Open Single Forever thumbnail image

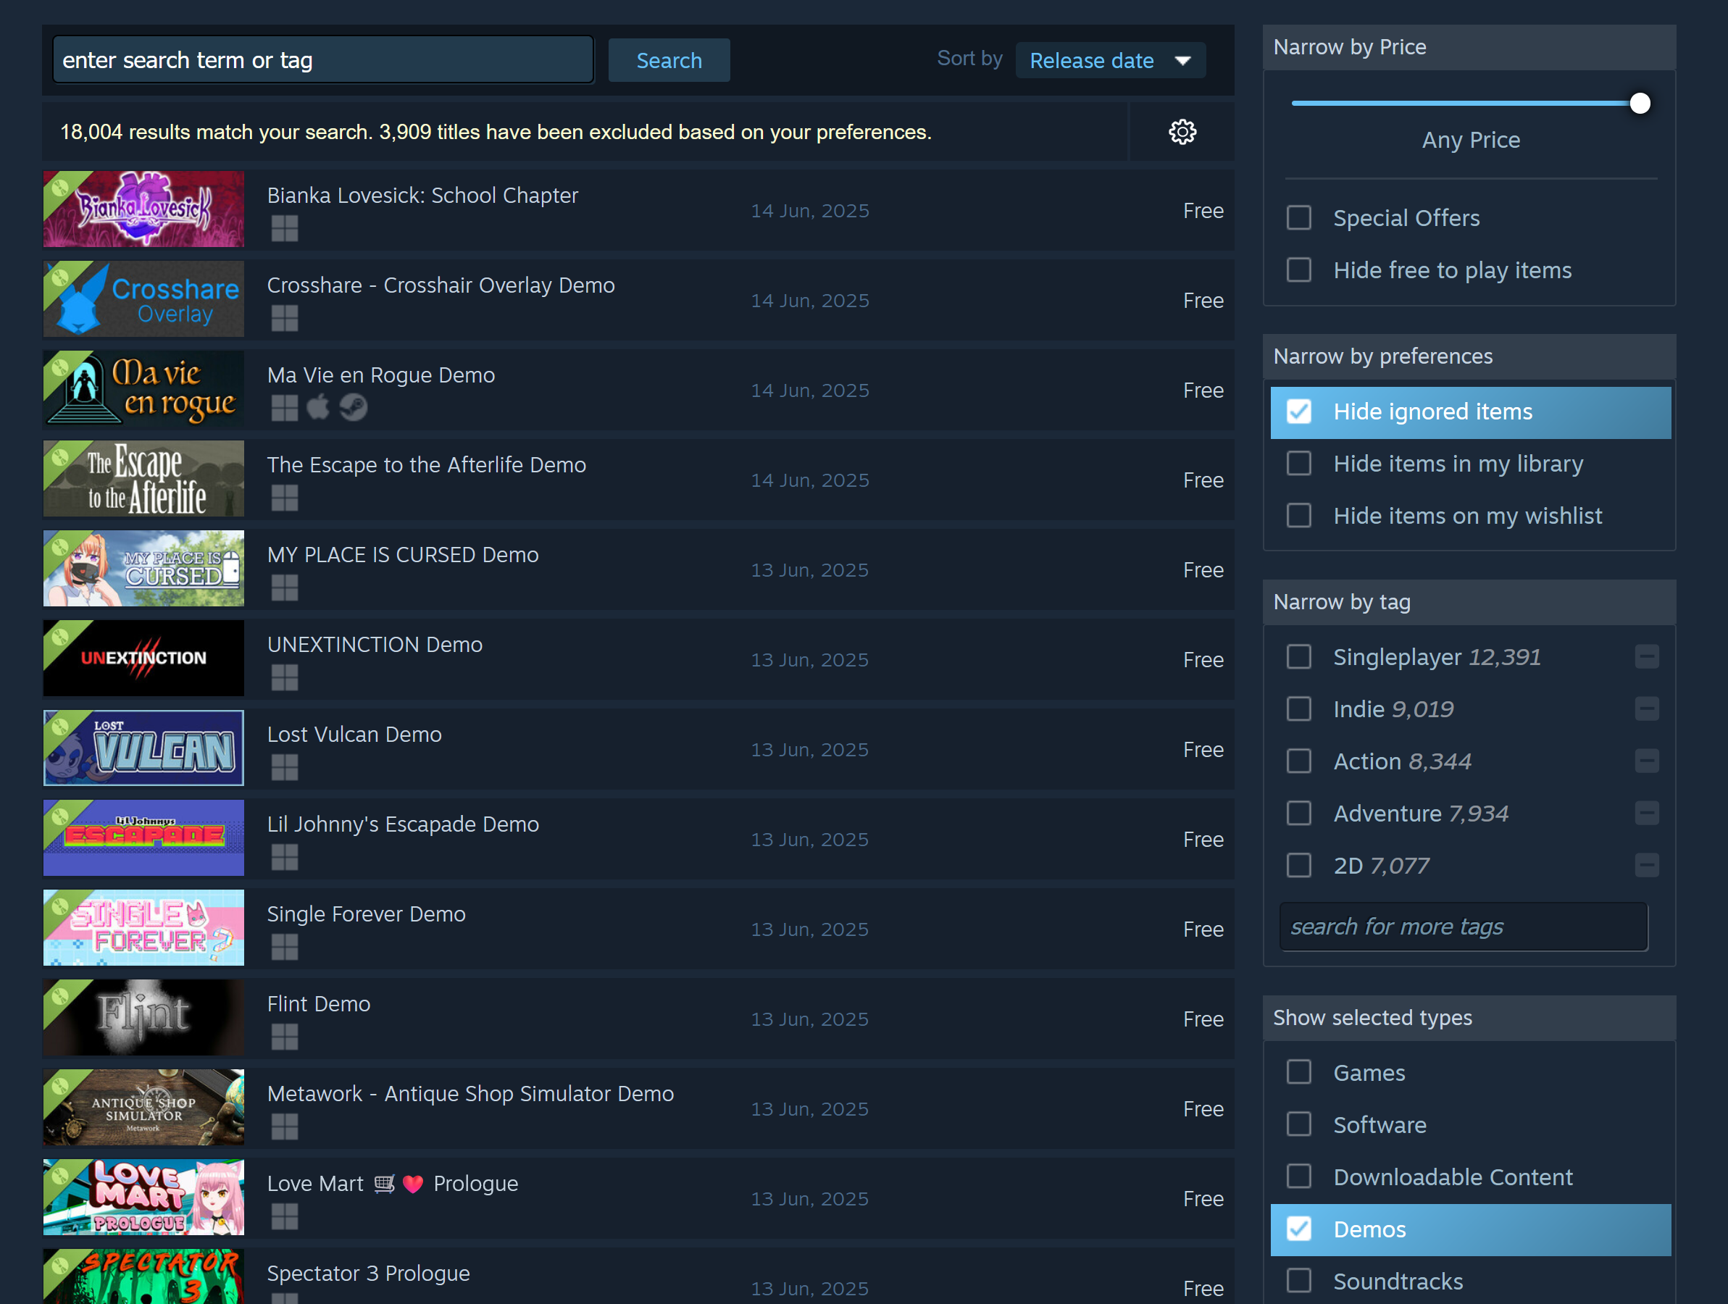[143, 927]
